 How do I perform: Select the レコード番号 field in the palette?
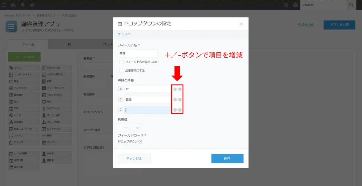click(x=24, y=153)
